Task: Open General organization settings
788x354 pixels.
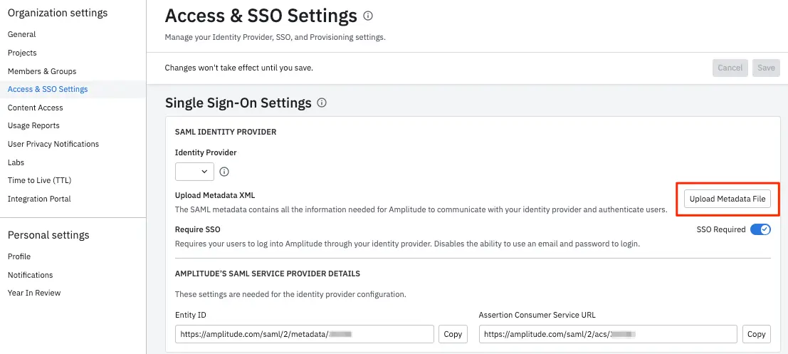Action: (x=21, y=34)
